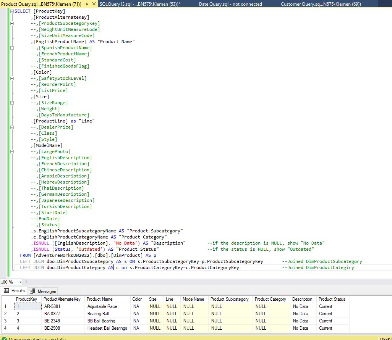
Task: Select the active Product Query.sql tab
Action: 41,4
